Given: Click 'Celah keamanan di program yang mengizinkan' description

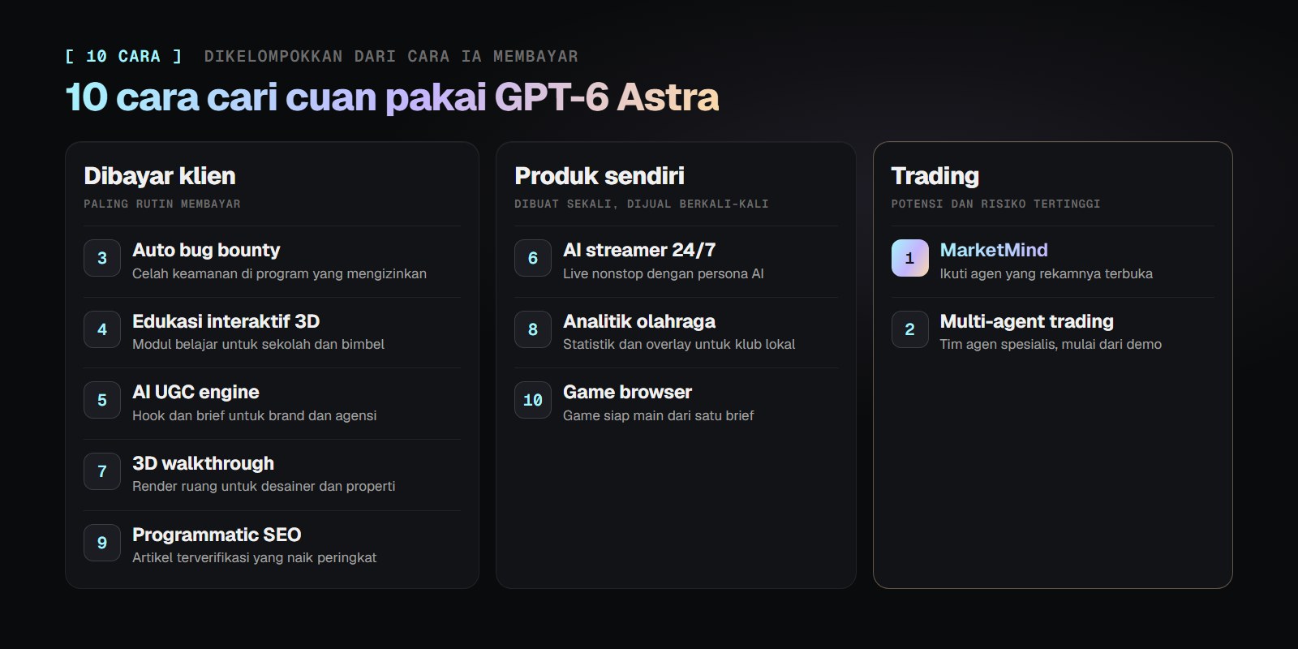Looking at the screenshot, I should (x=279, y=273).
